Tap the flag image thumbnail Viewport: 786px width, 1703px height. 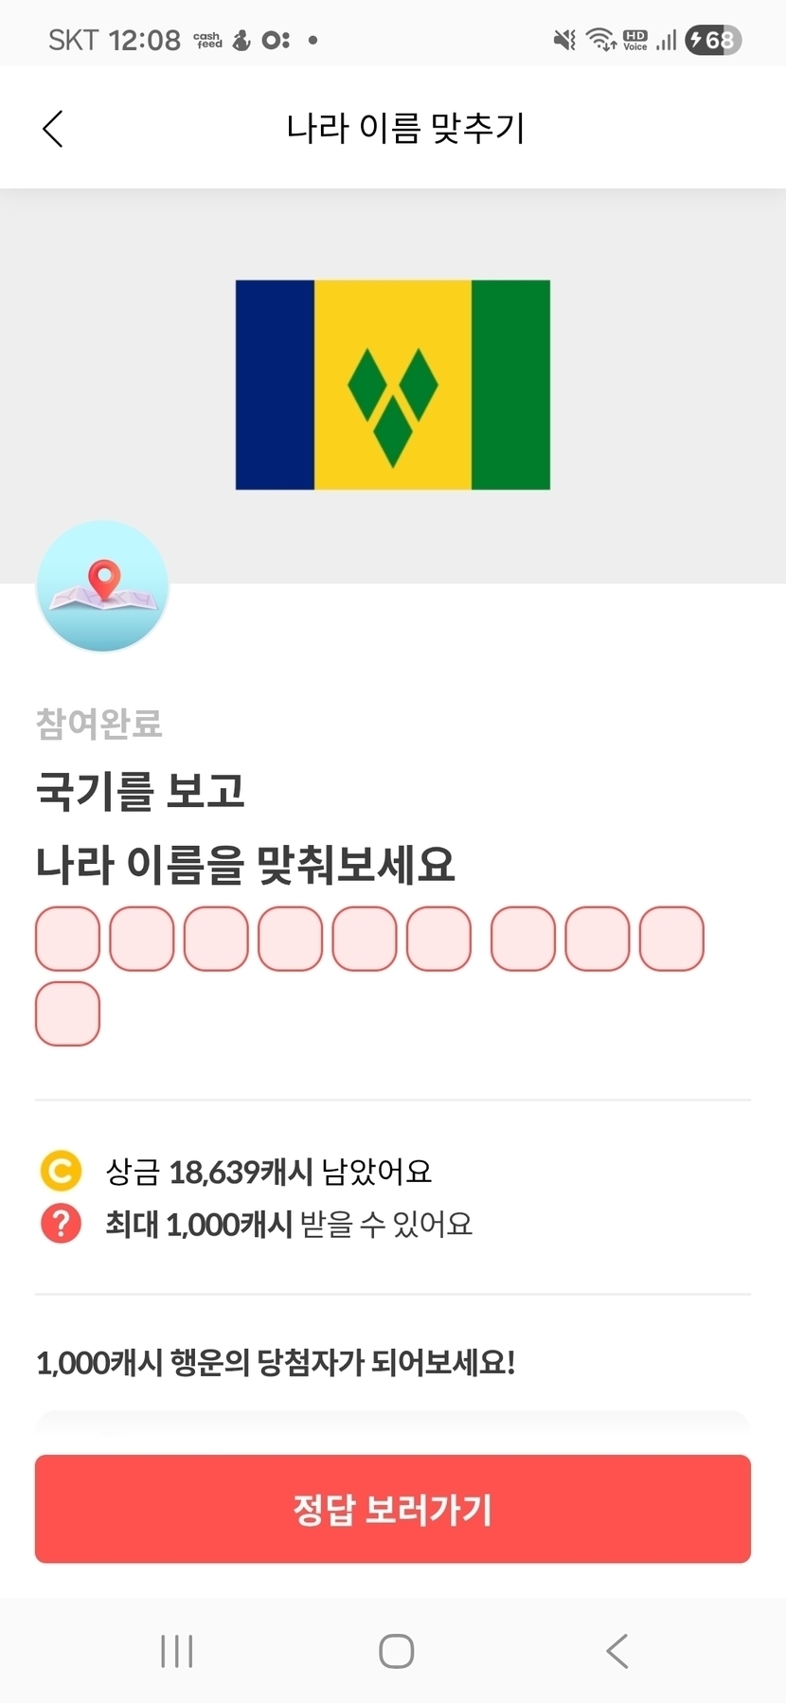[x=393, y=385]
